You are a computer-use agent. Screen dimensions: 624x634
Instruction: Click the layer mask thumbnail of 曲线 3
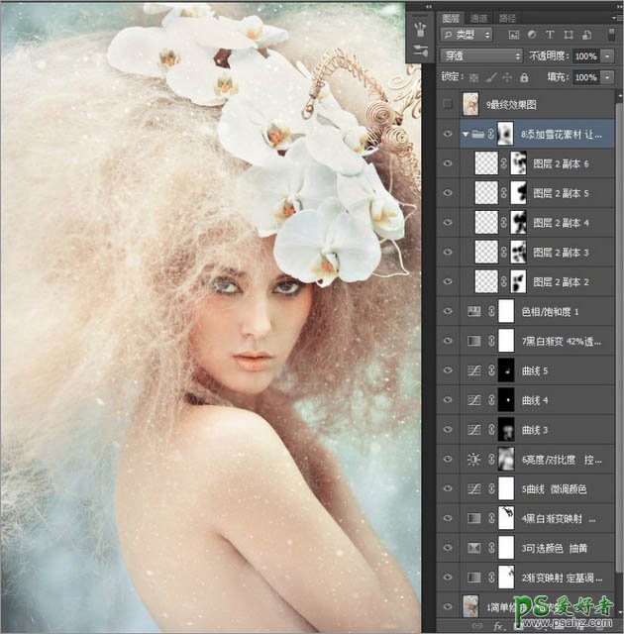pyautogui.click(x=504, y=429)
